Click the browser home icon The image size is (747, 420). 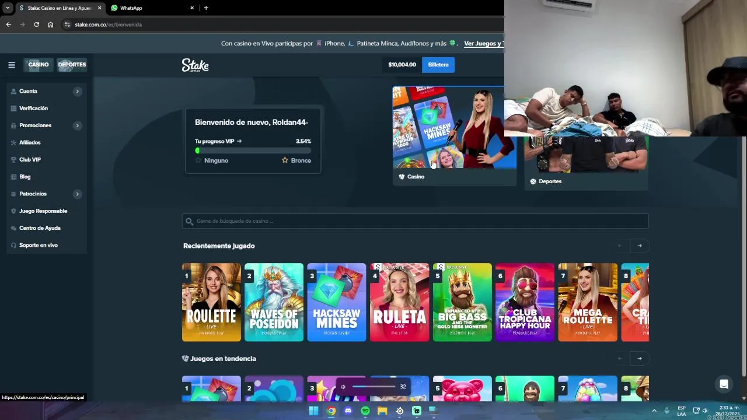(x=51, y=24)
